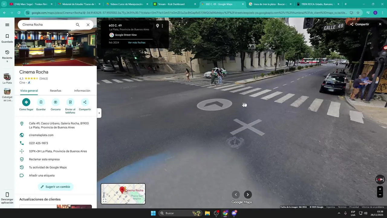This screenshot has height=218, width=387.
Task: Click the search magnifier icon
Action: [x=78, y=25]
